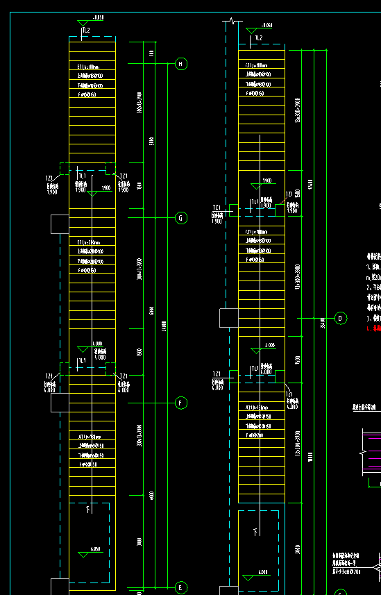Click the 4.000 elevation triangle in left stair
The image size is (381, 595).
[83, 349]
